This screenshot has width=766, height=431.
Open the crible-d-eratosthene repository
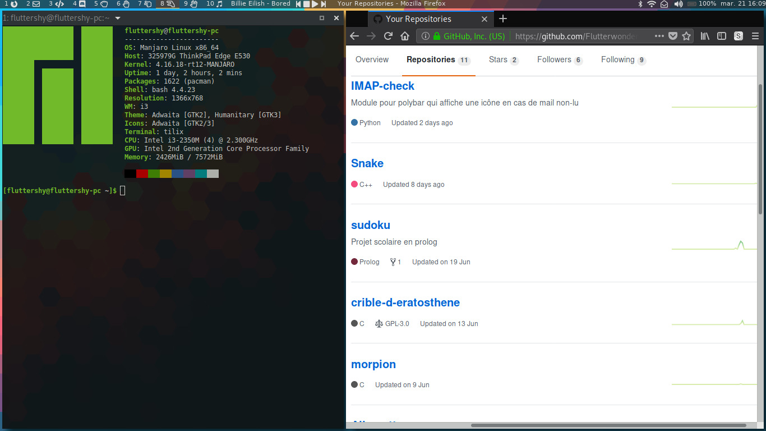coord(405,302)
